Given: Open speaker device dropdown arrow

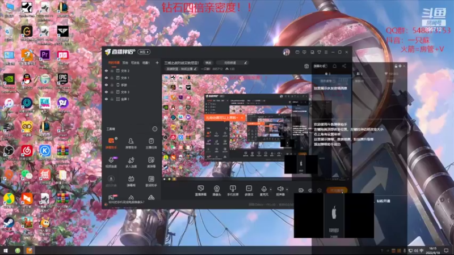Looking at the screenshot, I should 287,190.
